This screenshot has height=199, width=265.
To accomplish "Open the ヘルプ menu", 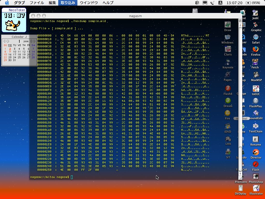I will 108,3.
